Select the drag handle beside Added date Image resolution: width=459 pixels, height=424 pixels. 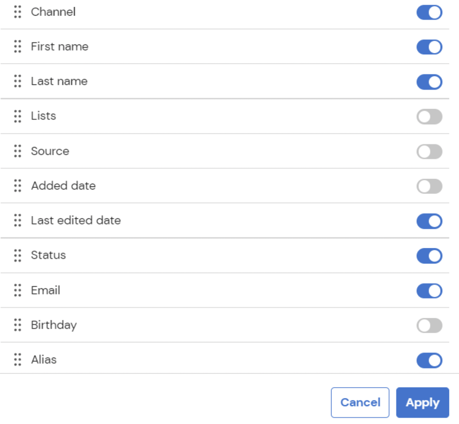coord(17,185)
